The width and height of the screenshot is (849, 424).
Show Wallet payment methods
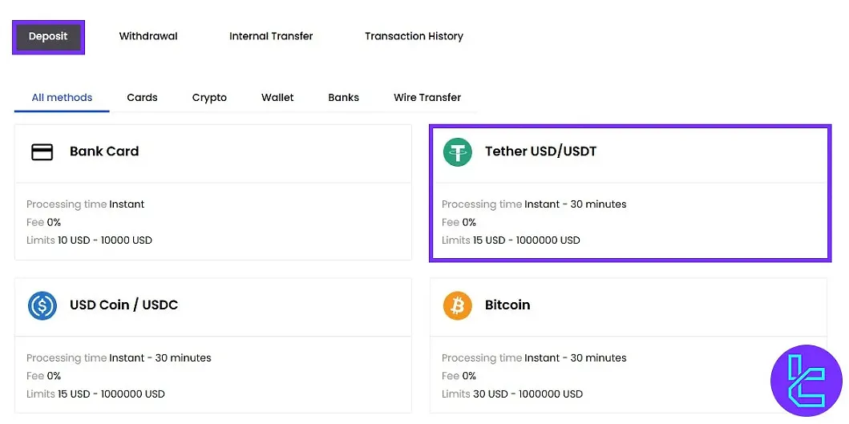[277, 98]
